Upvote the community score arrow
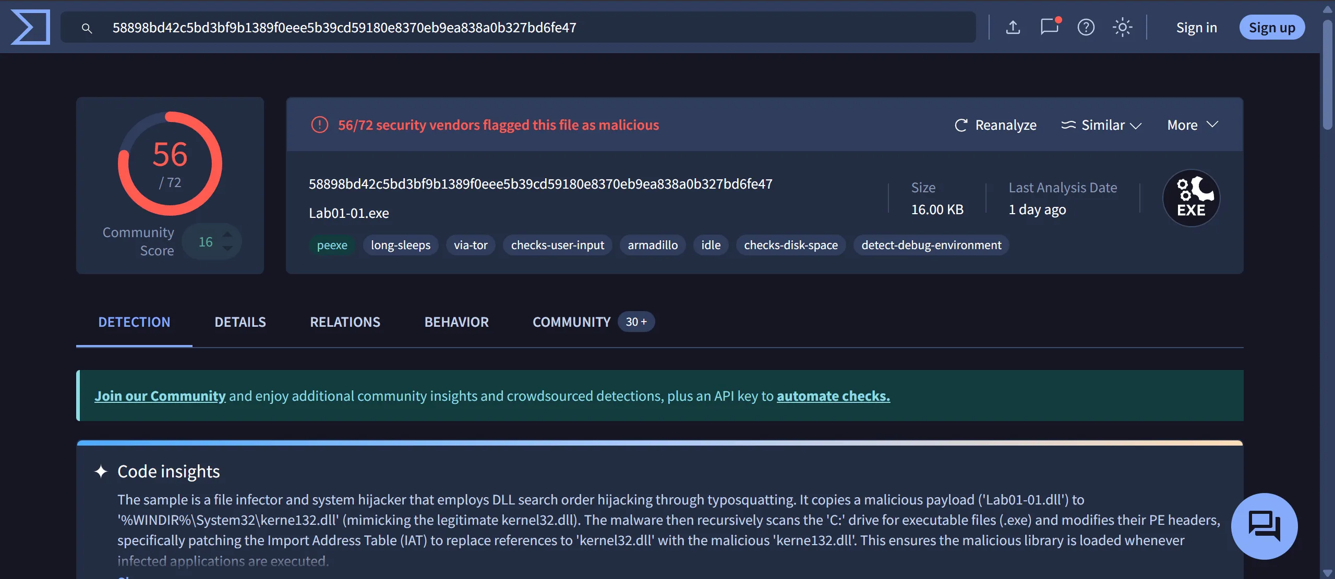The height and width of the screenshot is (579, 1335). coord(227,235)
